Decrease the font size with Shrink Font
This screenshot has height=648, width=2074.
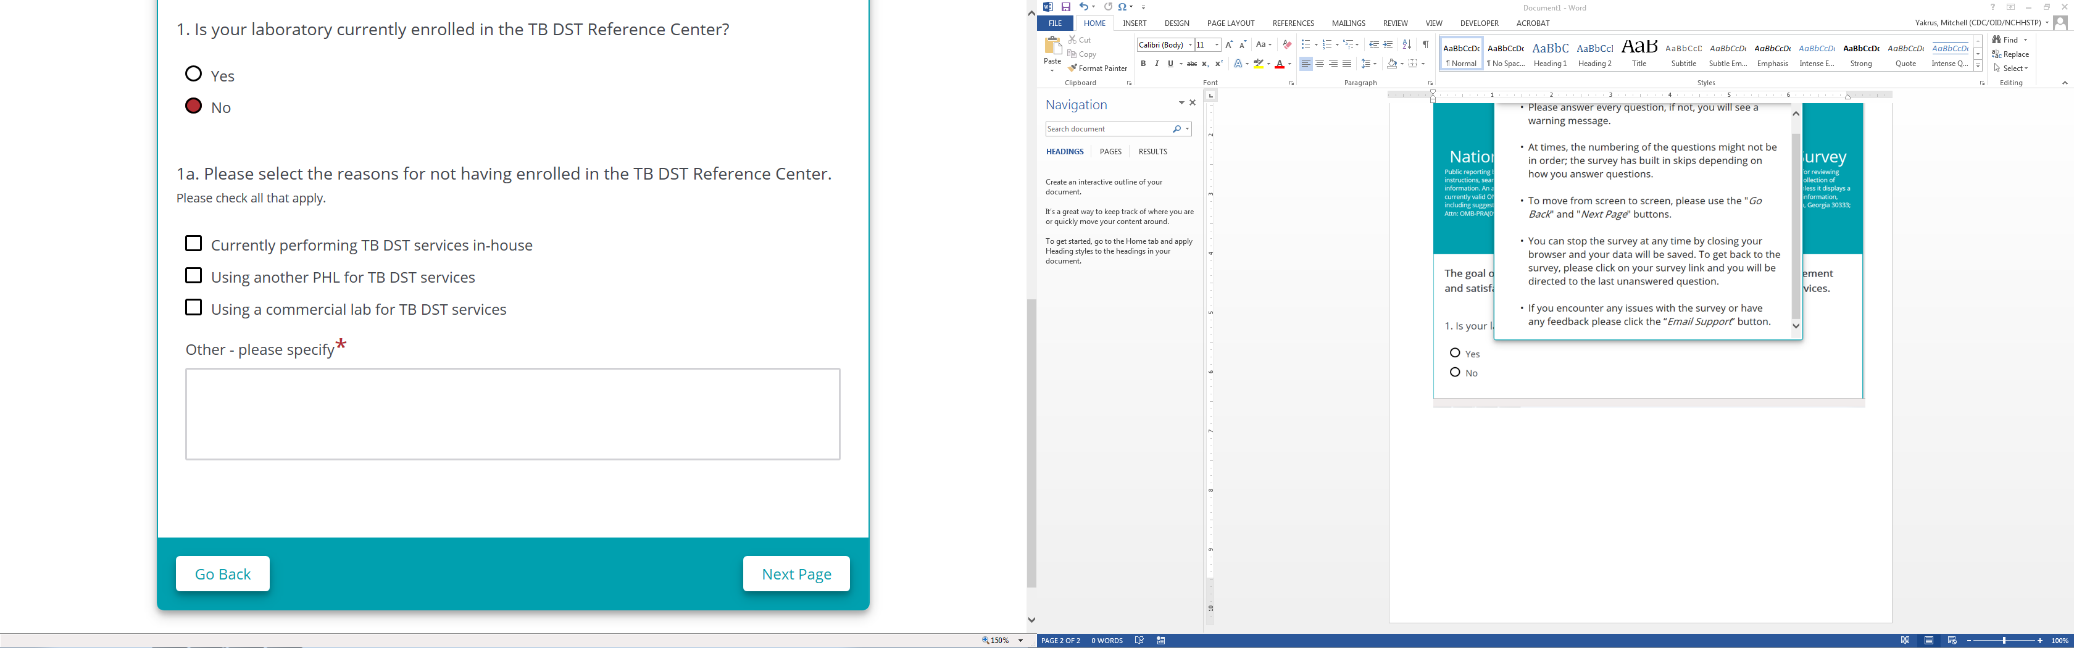(1243, 45)
